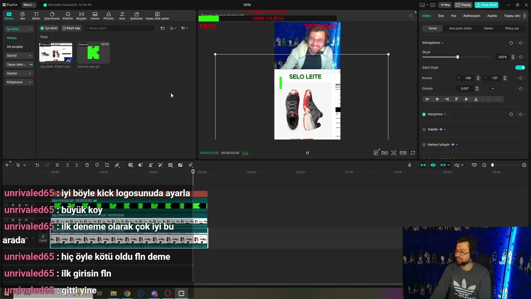
Task: Add a marker on the timeline
Action: (x=97, y=165)
